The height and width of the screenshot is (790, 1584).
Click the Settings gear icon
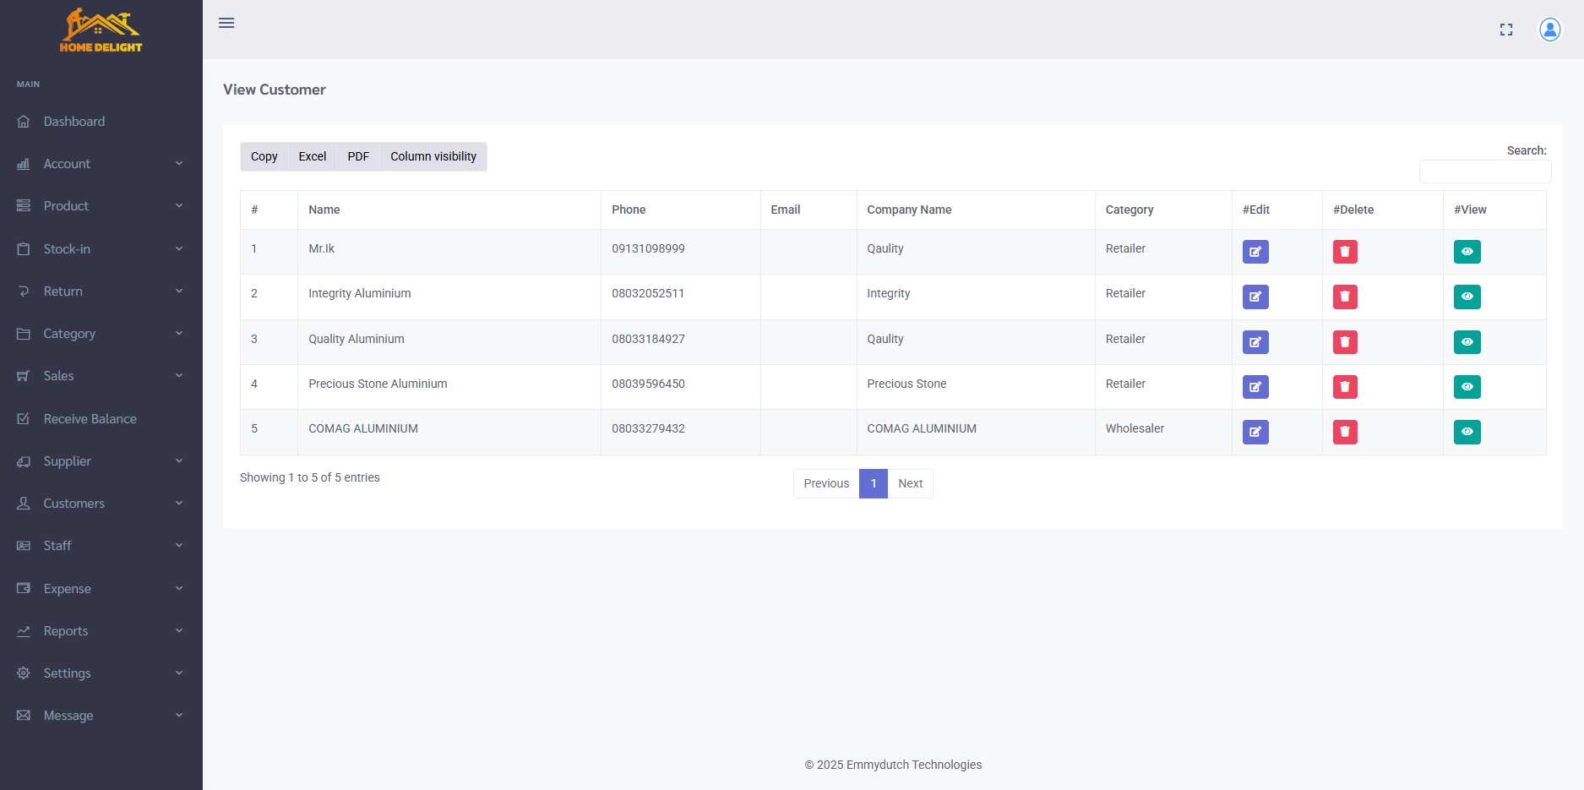tap(24, 673)
